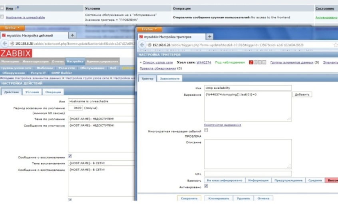Image resolution: width=338 pixels, height=204 pixels.
Task: Tick the checkbox for Hostname is unreachable row
Action: (2, 17)
